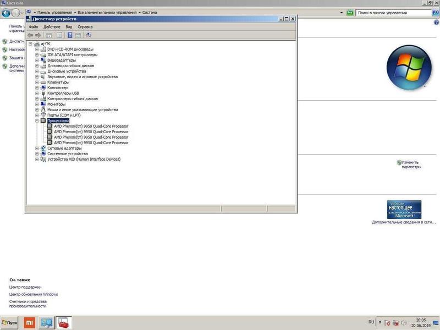440x330 pixels.
Task: Click the Видеоадаптеры display adapter icon
Action: tap(43, 60)
